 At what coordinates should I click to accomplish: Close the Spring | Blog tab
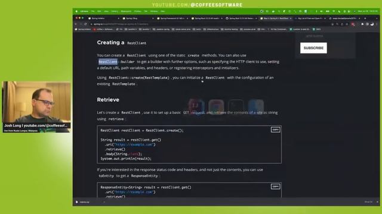(153, 18)
